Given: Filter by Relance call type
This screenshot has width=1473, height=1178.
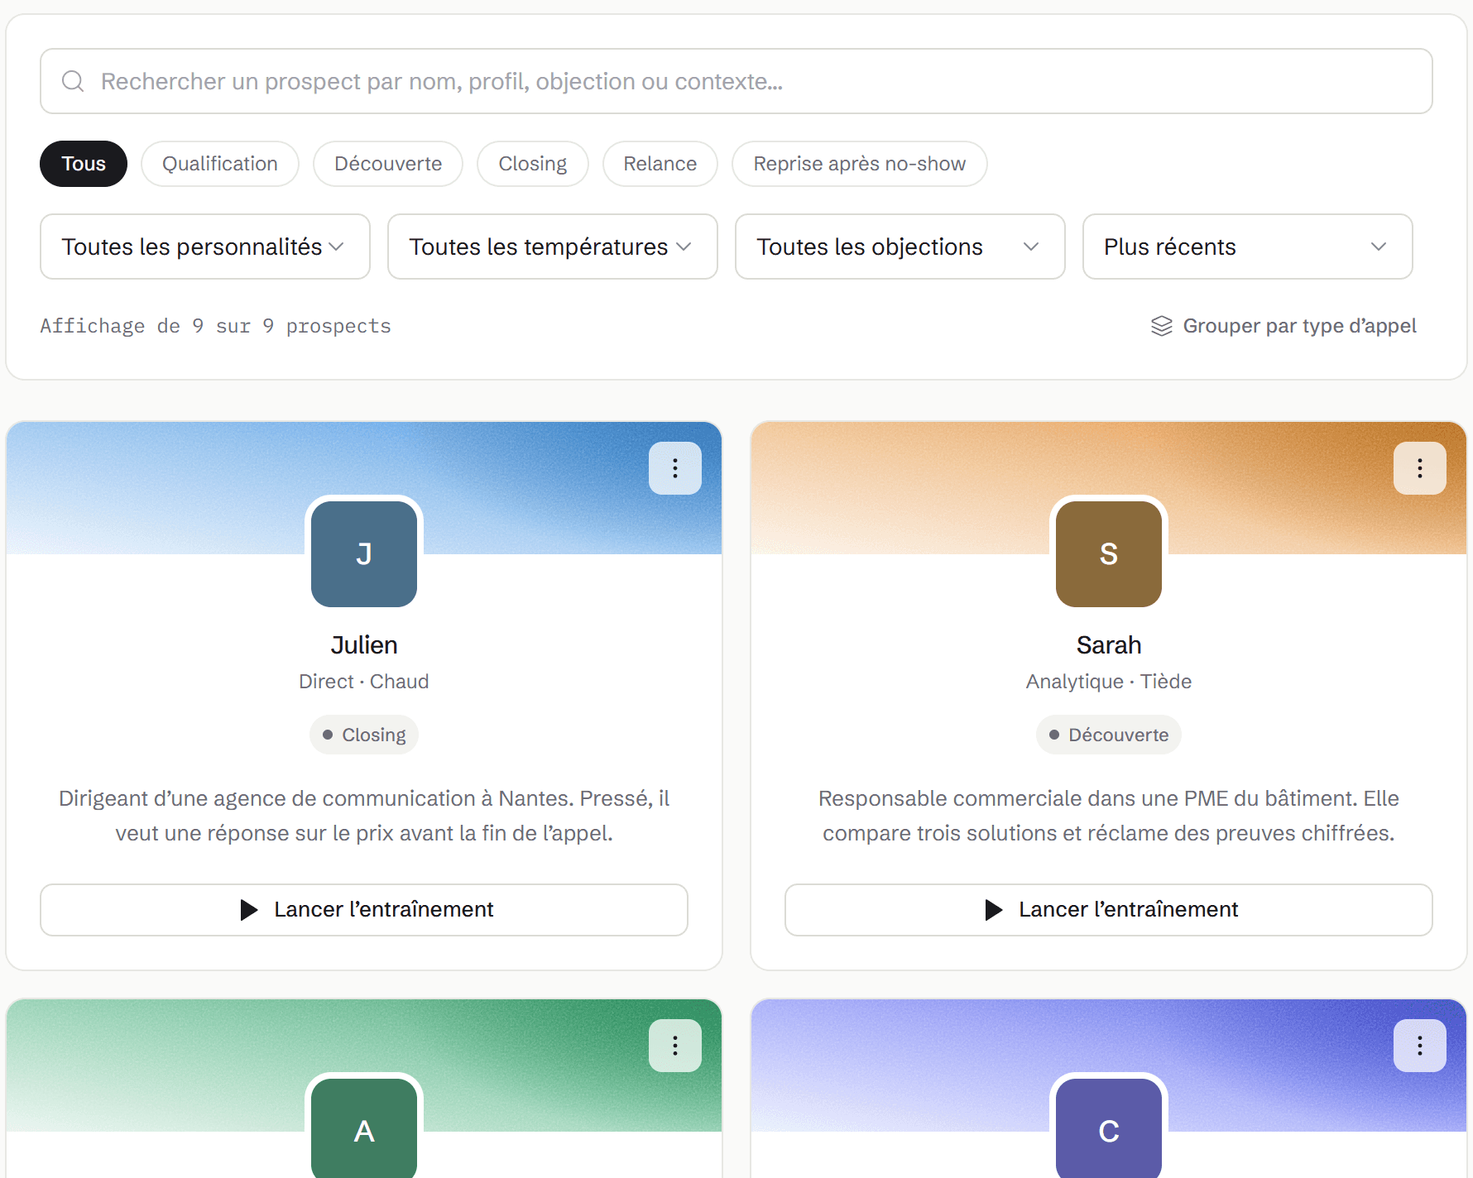Looking at the screenshot, I should click(660, 164).
